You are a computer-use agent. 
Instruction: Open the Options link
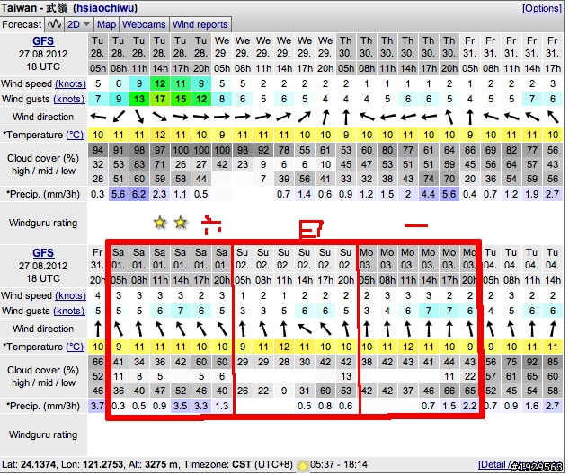[x=542, y=8]
